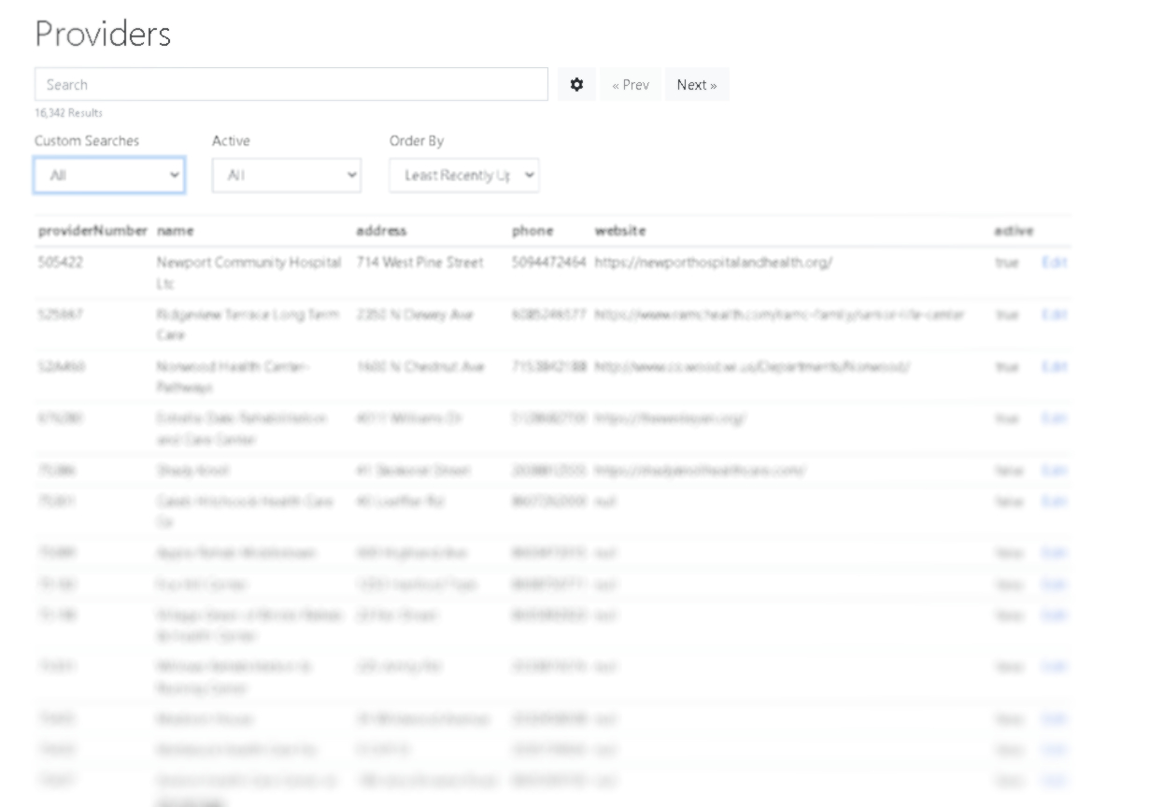Select address 714 West Pine Street

(420, 262)
